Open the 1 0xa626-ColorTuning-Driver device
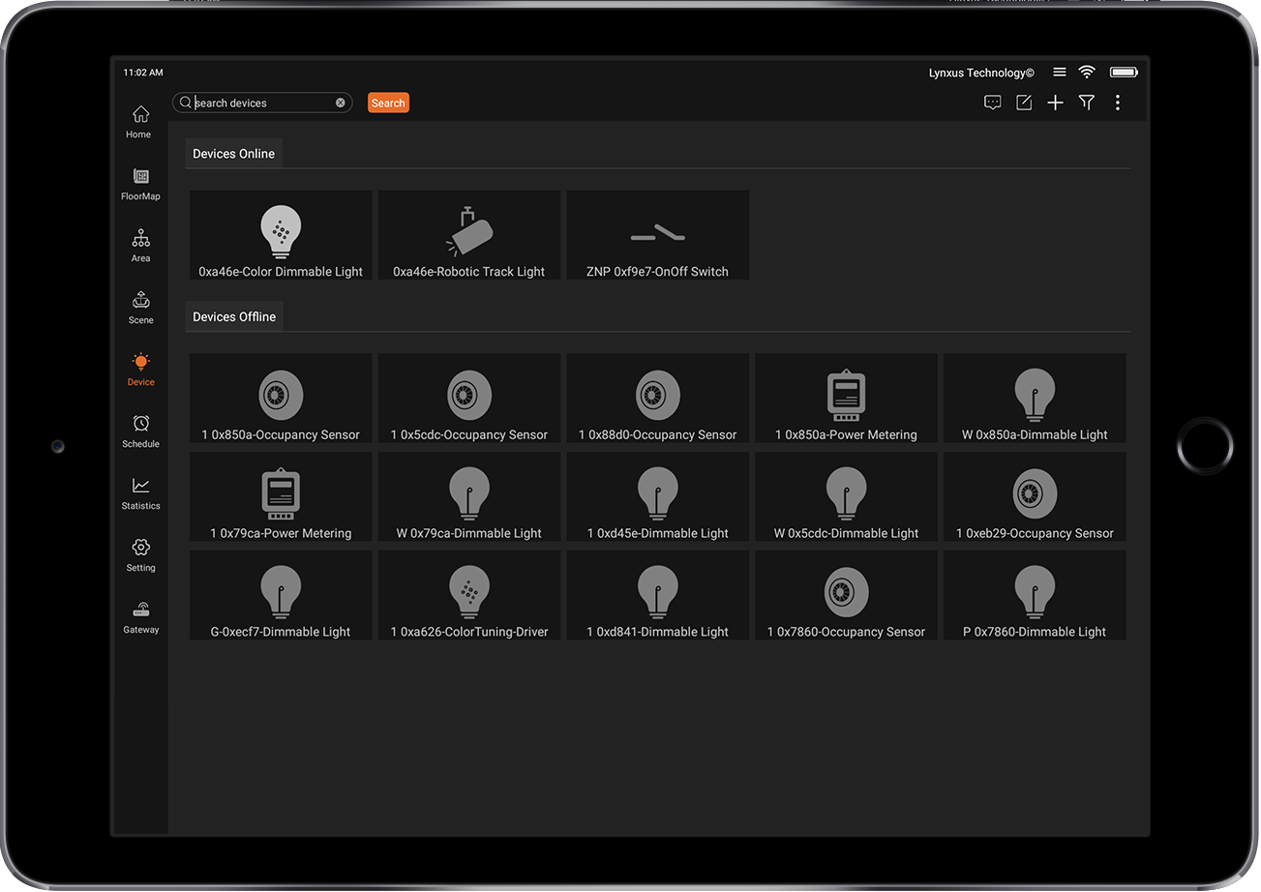 (469, 595)
